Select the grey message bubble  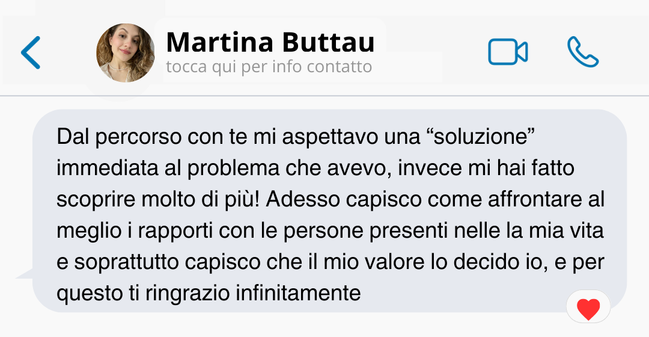pyautogui.click(x=329, y=211)
